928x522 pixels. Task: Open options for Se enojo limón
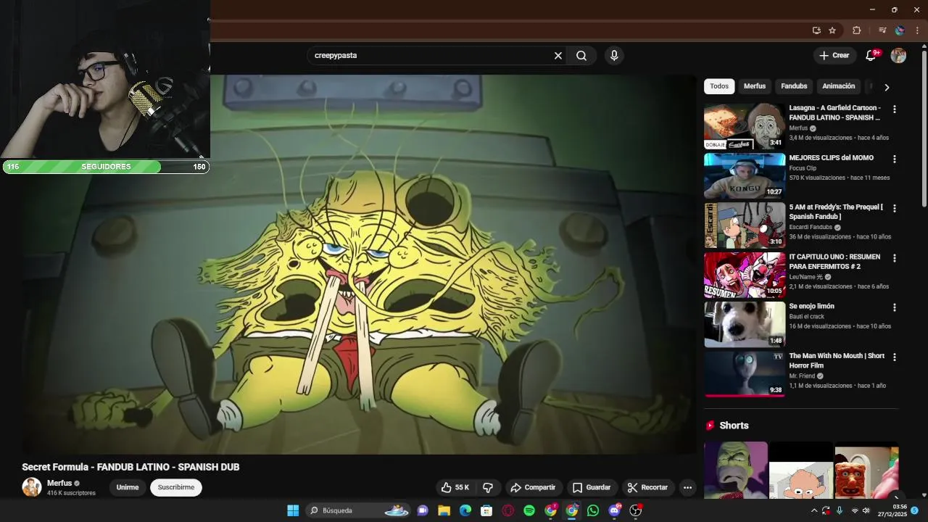coord(894,307)
